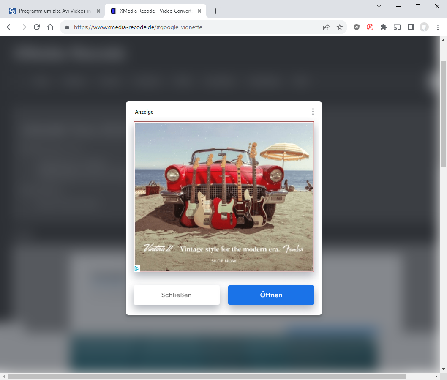
Task: Click the Fender guitars ad image
Action: 224,197
